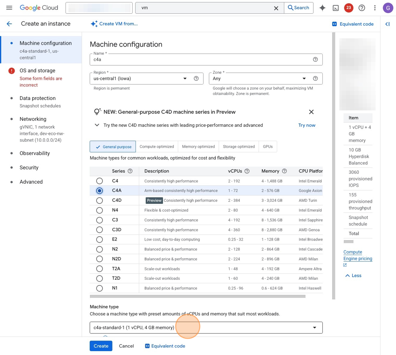Click Try now link

pos(307,125)
